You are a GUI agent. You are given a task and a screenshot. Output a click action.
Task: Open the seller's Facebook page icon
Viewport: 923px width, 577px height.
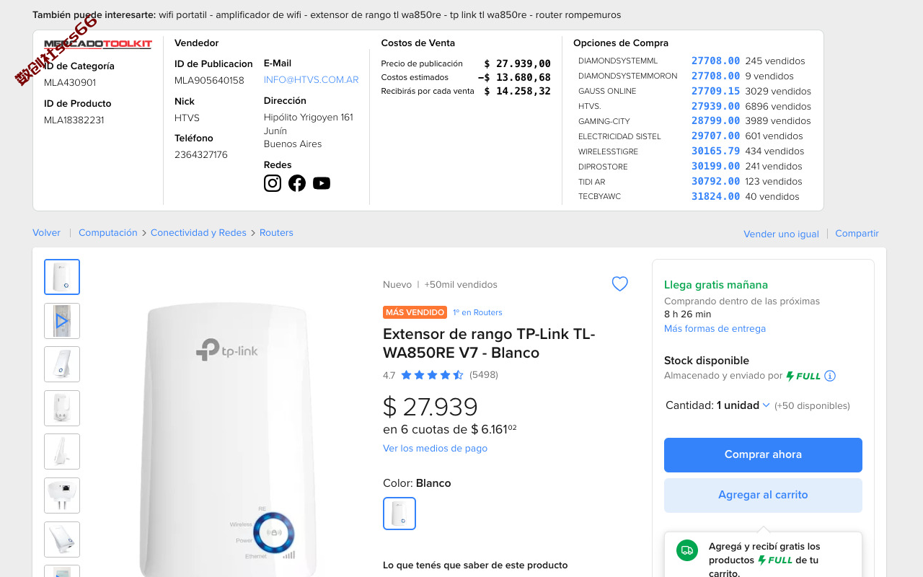(297, 183)
